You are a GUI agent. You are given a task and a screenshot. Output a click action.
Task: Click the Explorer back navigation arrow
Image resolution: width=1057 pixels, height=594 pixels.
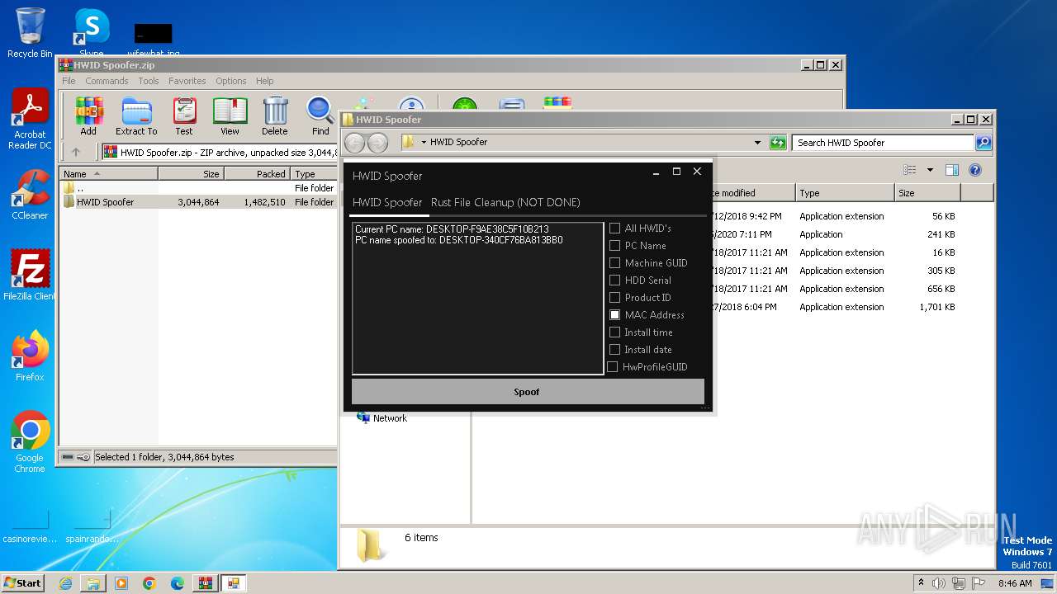click(354, 143)
